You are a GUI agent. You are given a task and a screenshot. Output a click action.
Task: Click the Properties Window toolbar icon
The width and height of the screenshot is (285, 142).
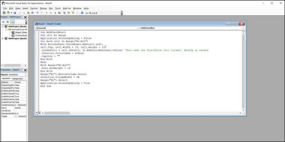[x=69, y=13]
